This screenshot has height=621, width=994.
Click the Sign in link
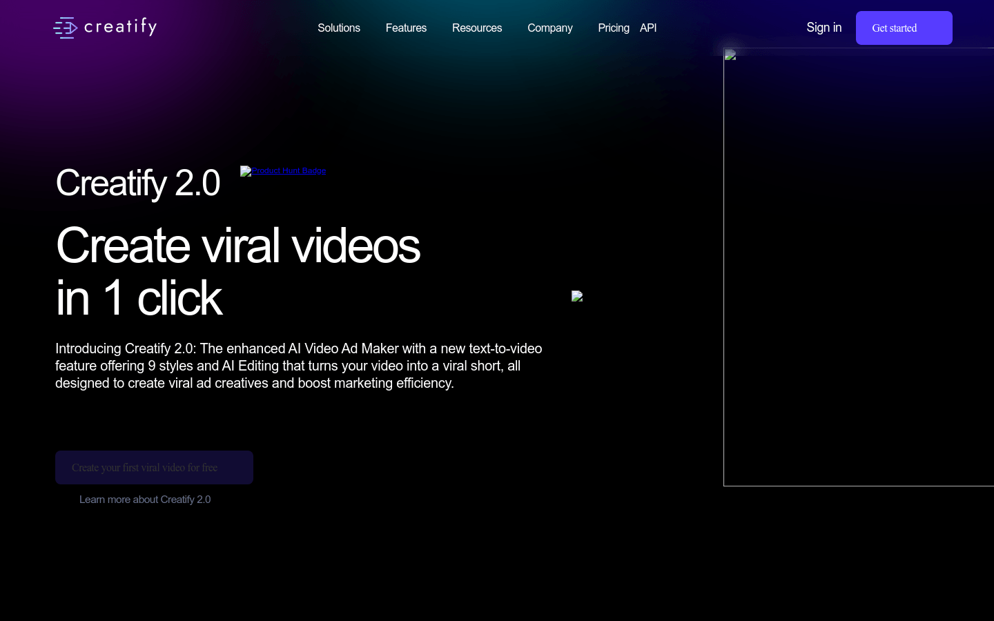(824, 28)
